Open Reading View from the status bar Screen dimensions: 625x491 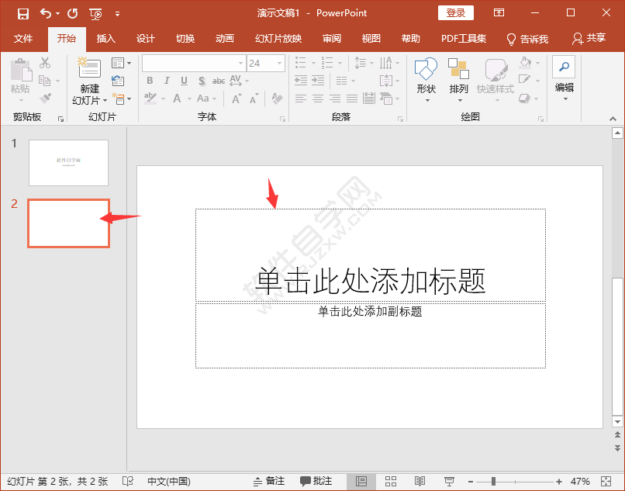[420, 481]
